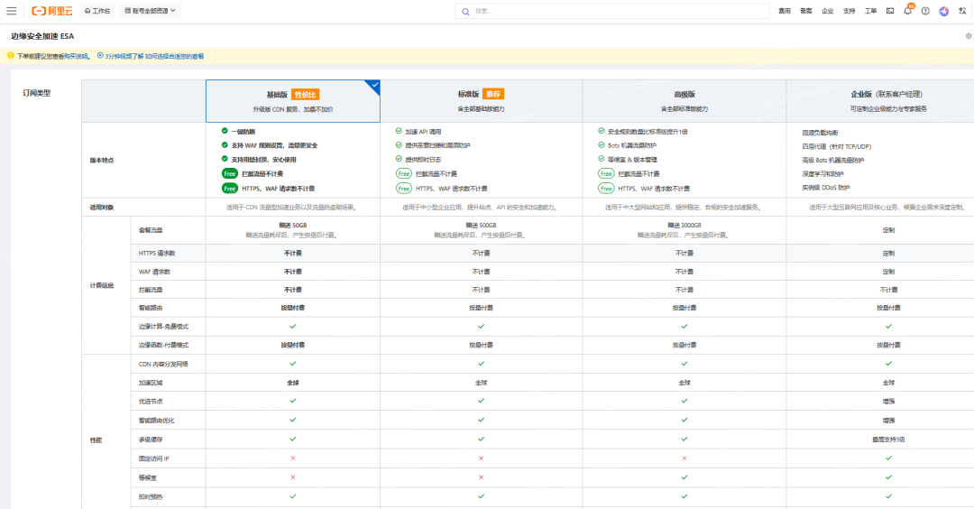Screen dimensions: 974x509
Task: Click the 多级缓存 row label
Action: click(151, 440)
